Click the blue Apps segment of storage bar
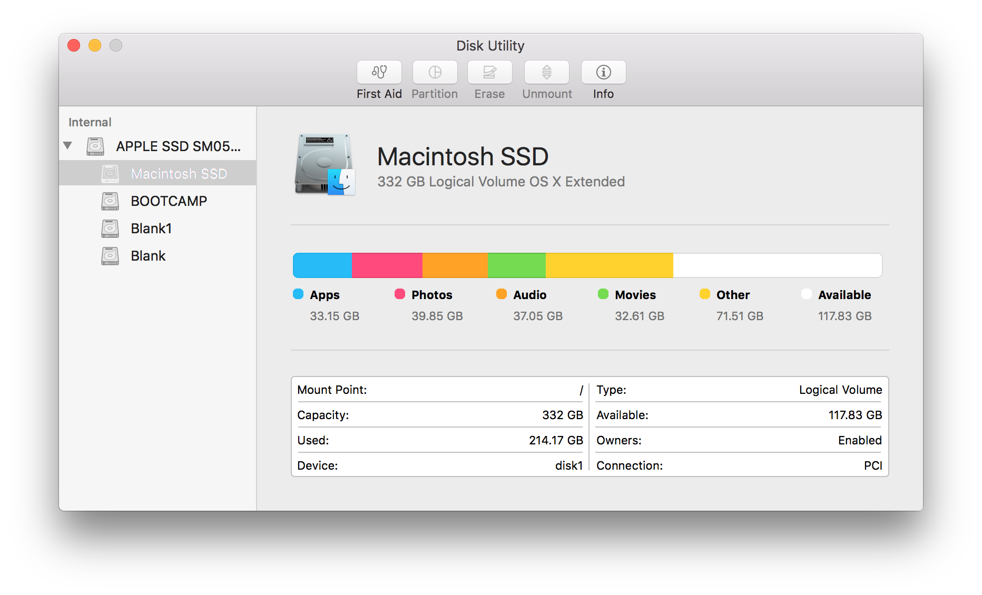 [322, 265]
